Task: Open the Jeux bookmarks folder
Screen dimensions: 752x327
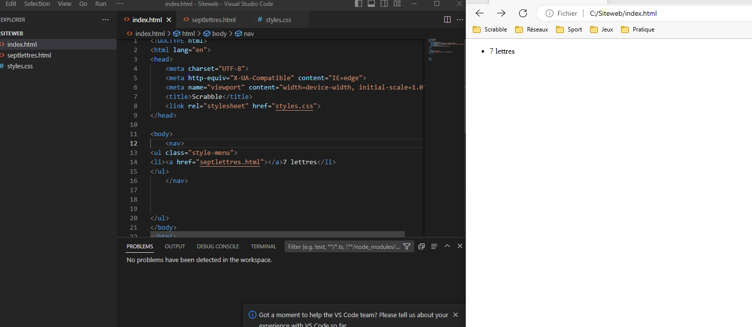Action: pyautogui.click(x=602, y=30)
